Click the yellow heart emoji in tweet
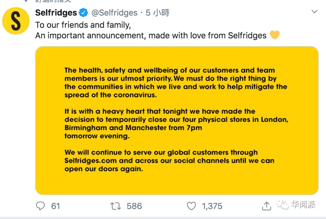The height and width of the screenshot is (219, 326). point(274,35)
